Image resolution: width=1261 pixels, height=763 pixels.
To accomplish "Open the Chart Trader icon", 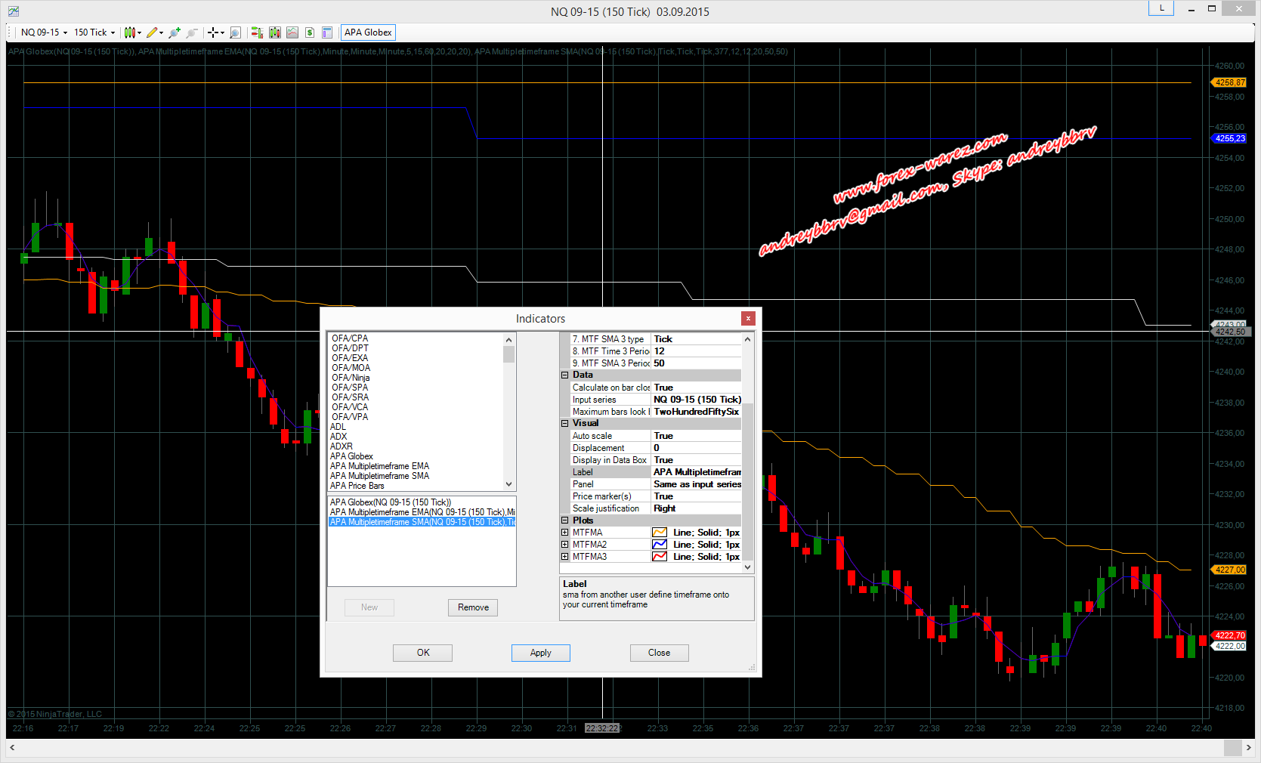I will click(257, 32).
